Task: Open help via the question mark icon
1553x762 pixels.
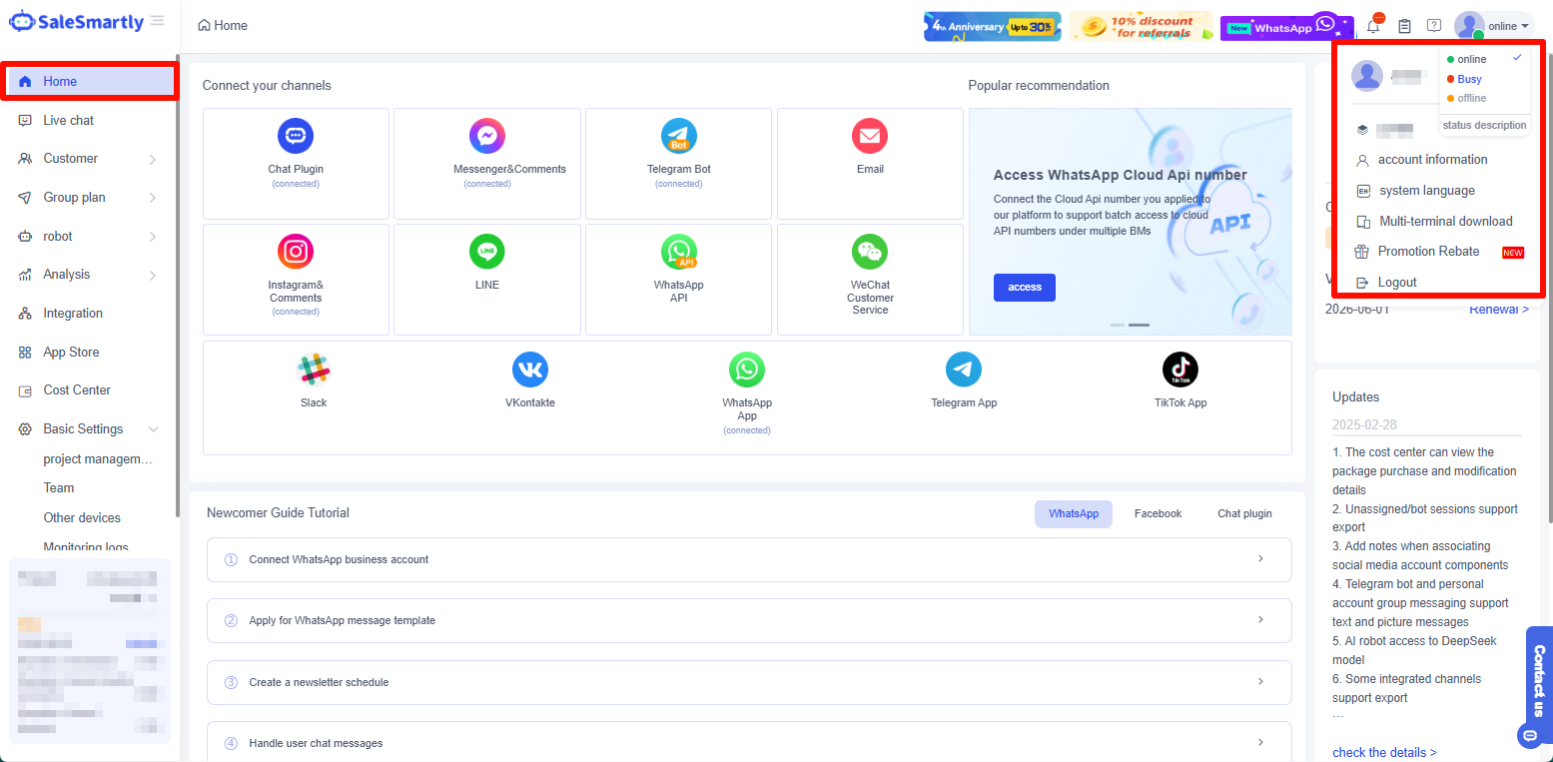Action: pyautogui.click(x=1434, y=26)
